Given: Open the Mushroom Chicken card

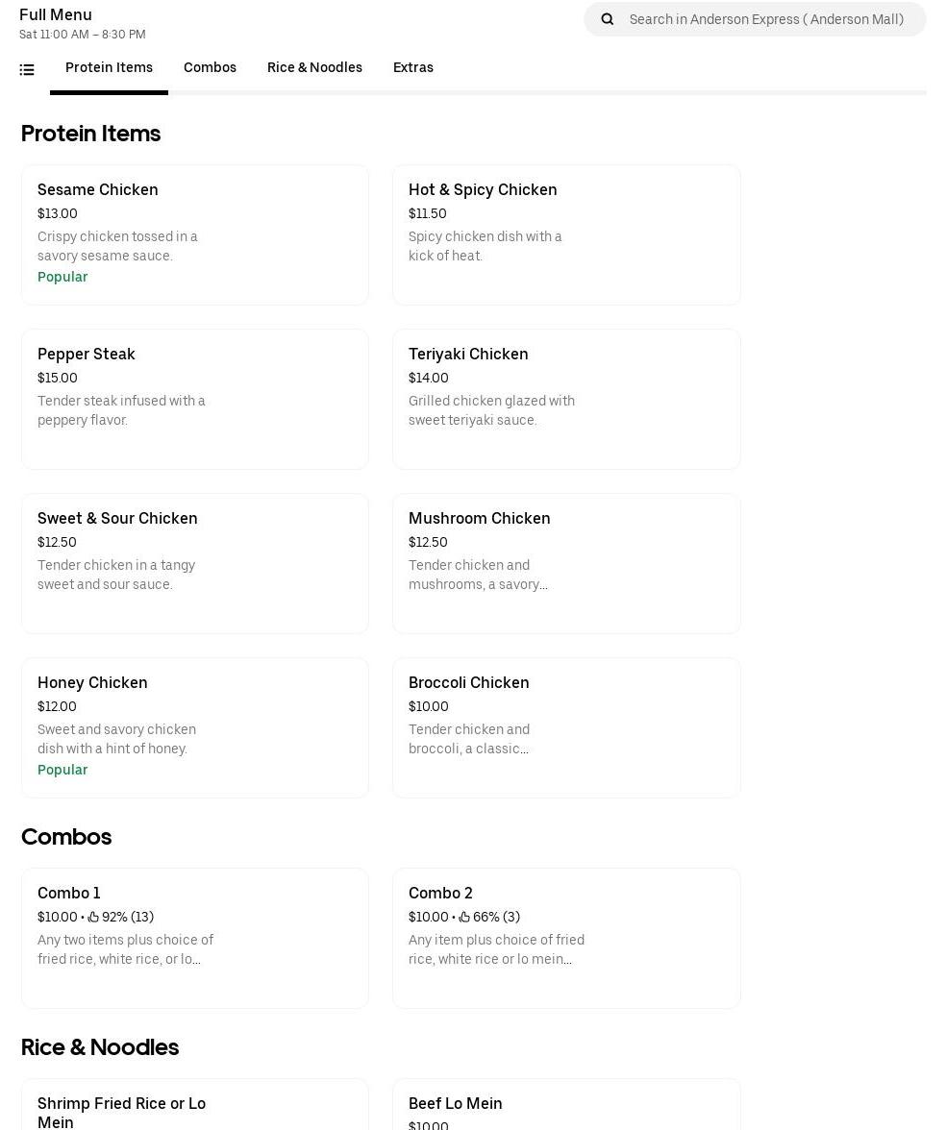Looking at the screenshot, I should tap(566, 563).
